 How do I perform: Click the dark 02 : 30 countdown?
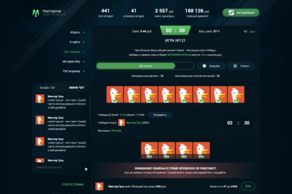[238, 123]
